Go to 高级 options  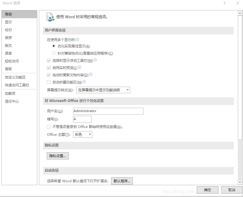pos(19,69)
